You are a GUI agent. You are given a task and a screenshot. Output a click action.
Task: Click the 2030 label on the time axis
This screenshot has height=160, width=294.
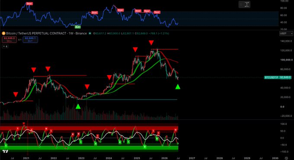click(x=275, y=158)
